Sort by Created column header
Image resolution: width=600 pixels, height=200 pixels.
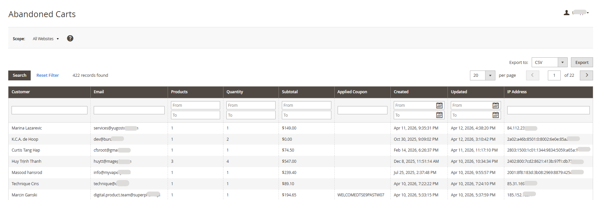[419, 92]
